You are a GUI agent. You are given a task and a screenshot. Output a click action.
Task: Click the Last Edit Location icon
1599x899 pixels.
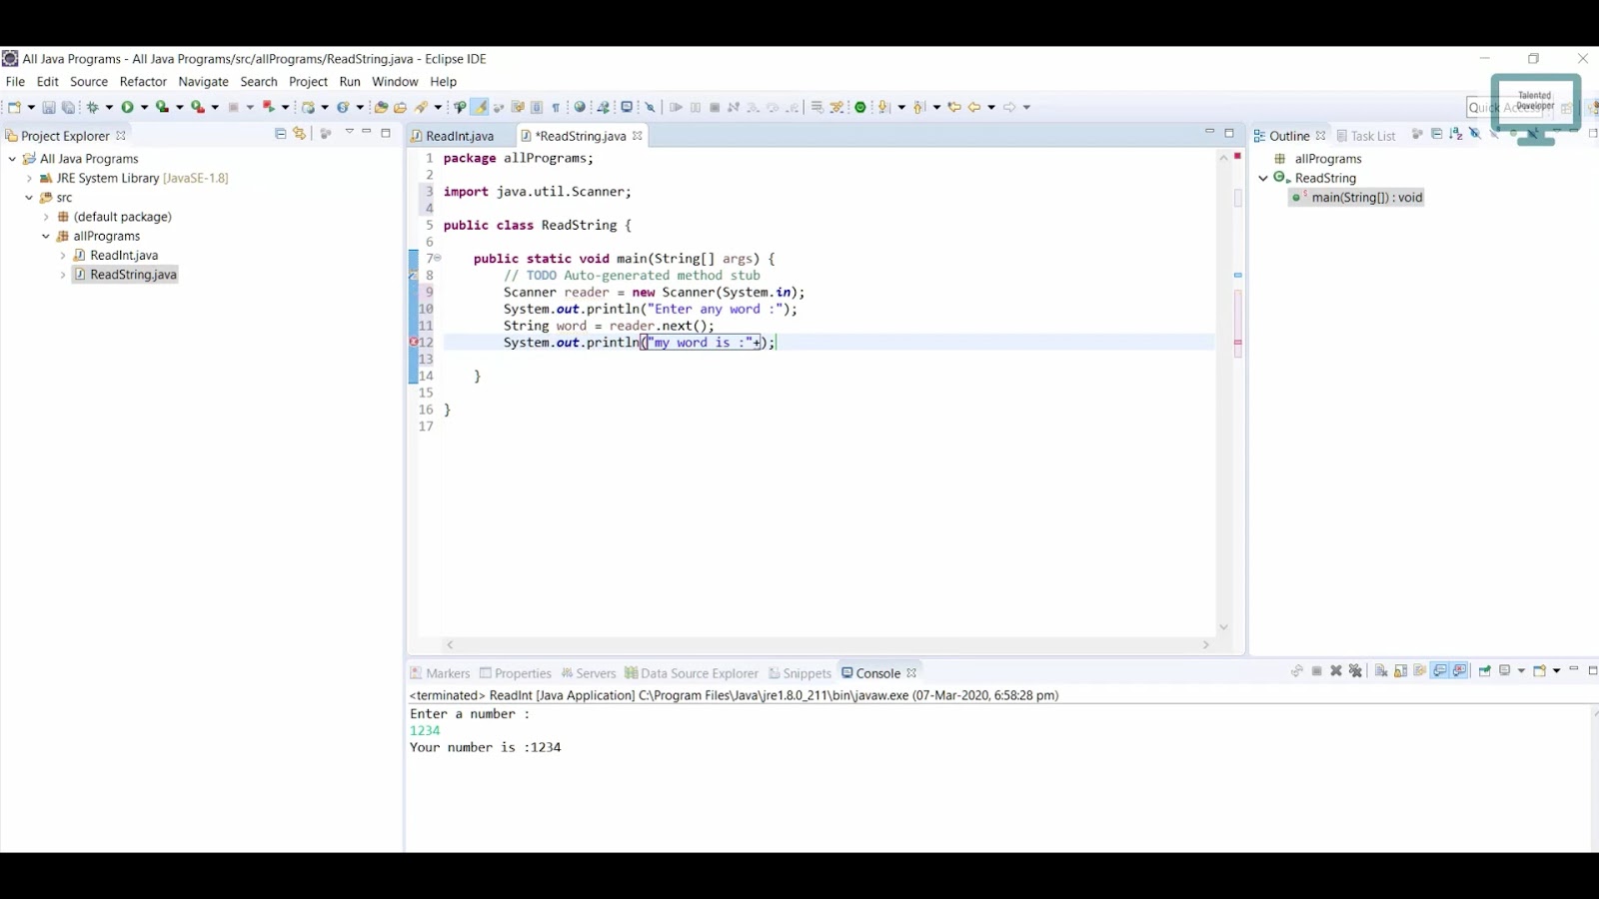point(954,107)
